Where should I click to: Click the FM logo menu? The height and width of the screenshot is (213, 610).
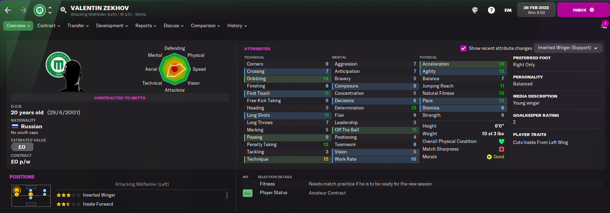click(x=508, y=10)
